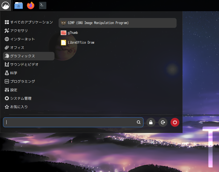This screenshot has width=219, height=172.
Task: Launch gThumb from the list
Action: 117,33
